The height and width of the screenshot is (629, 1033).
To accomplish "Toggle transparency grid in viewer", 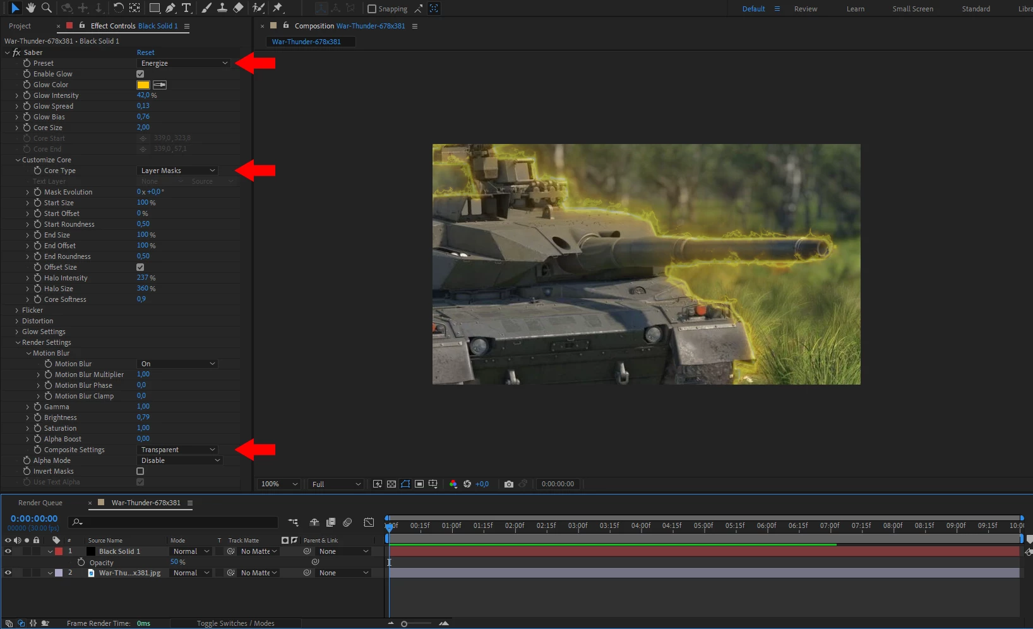I will [x=391, y=484].
